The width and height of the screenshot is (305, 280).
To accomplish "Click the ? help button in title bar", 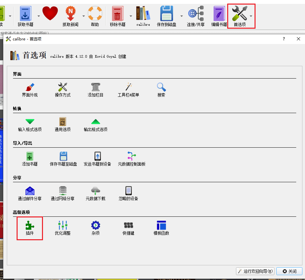I will coord(284,39).
